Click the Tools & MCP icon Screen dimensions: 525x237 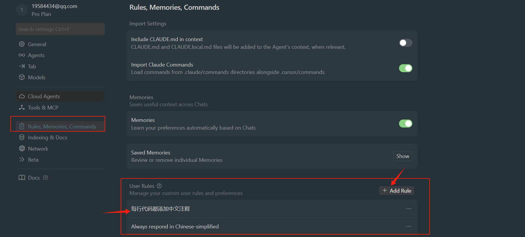tap(22, 107)
